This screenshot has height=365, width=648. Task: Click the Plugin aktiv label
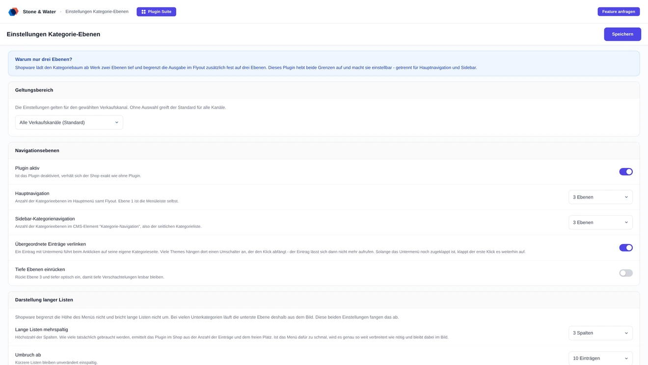click(x=27, y=168)
